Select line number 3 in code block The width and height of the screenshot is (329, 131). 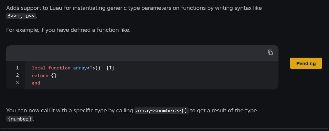pos(17,83)
